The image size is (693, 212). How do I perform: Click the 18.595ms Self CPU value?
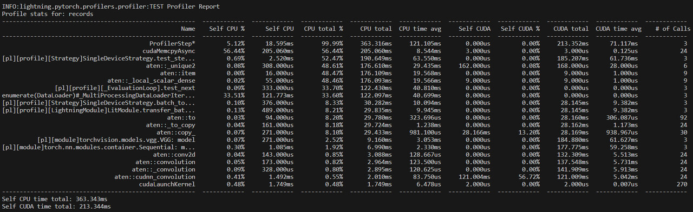click(x=280, y=43)
